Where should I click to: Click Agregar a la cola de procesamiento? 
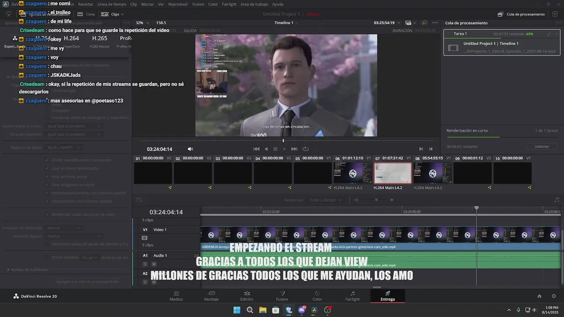click(x=87, y=282)
